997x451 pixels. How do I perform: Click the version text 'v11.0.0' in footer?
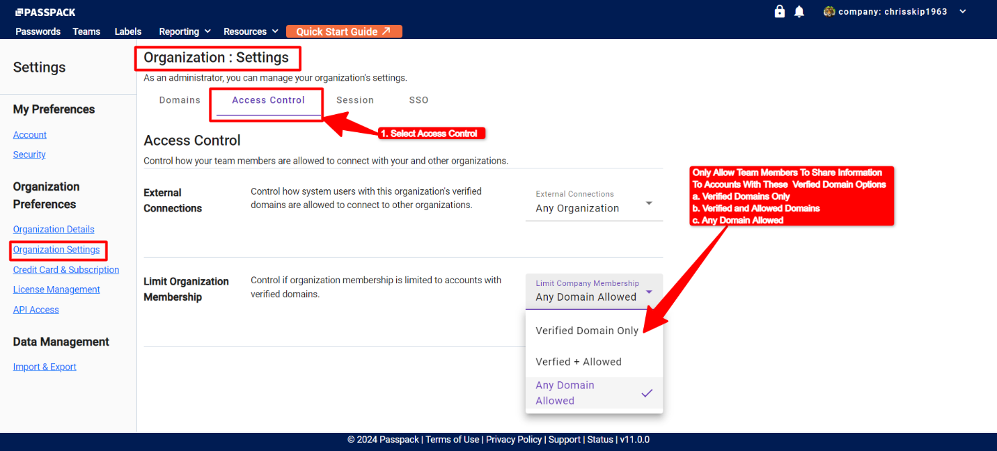pyautogui.click(x=634, y=440)
